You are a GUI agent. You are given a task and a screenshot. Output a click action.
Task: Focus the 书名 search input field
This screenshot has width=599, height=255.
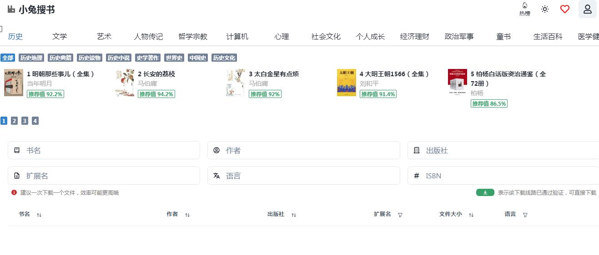click(x=109, y=150)
